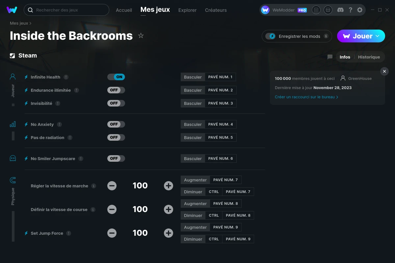
Task: Toggle Enregistrer les mods switch
Action: point(270,36)
